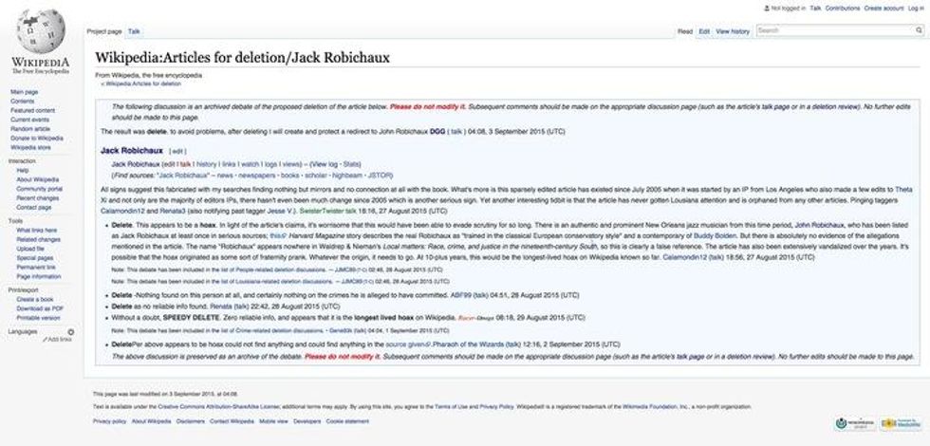This screenshot has height=446, width=930.
Task: Open Developers footer link
Action: click(x=307, y=421)
